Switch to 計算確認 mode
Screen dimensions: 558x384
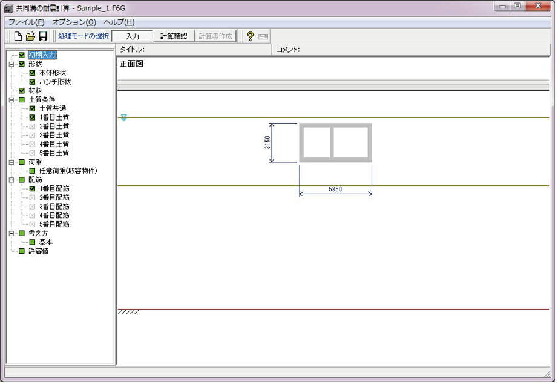pyautogui.click(x=174, y=36)
